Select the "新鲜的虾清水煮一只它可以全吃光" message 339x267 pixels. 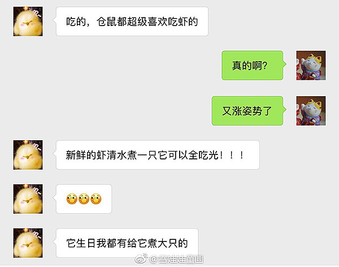click(x=158, y=155)
